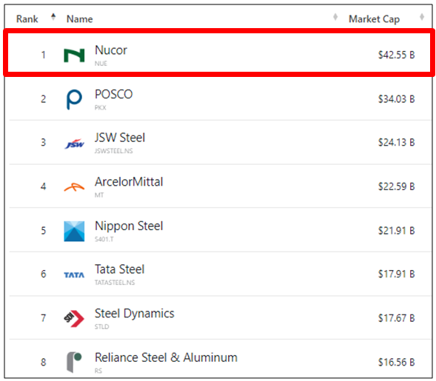Click the $21.91 B market cap value
436x381 pixels.
coord(396,231)
